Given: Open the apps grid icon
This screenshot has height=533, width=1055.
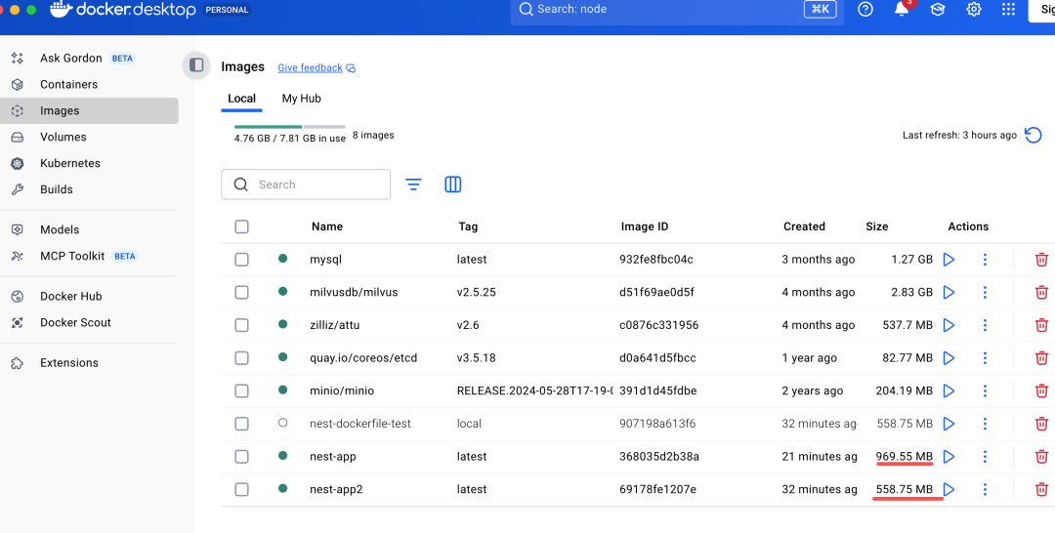Looking at the screenshot, I should coord(1008,10).
